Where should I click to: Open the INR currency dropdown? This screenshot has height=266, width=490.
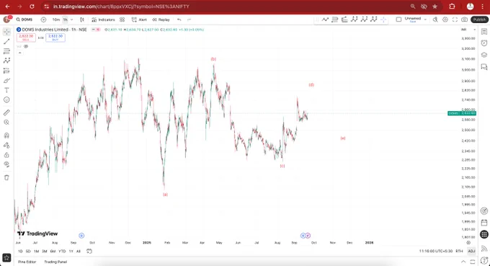(x=468, y=30)
